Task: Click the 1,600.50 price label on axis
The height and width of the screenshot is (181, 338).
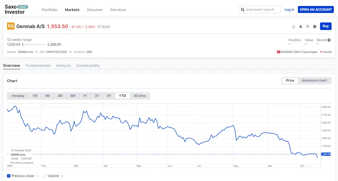Action: tap(326, 154)
